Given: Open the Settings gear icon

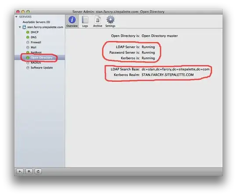Looking at the screenshot, I should (110, 22).
